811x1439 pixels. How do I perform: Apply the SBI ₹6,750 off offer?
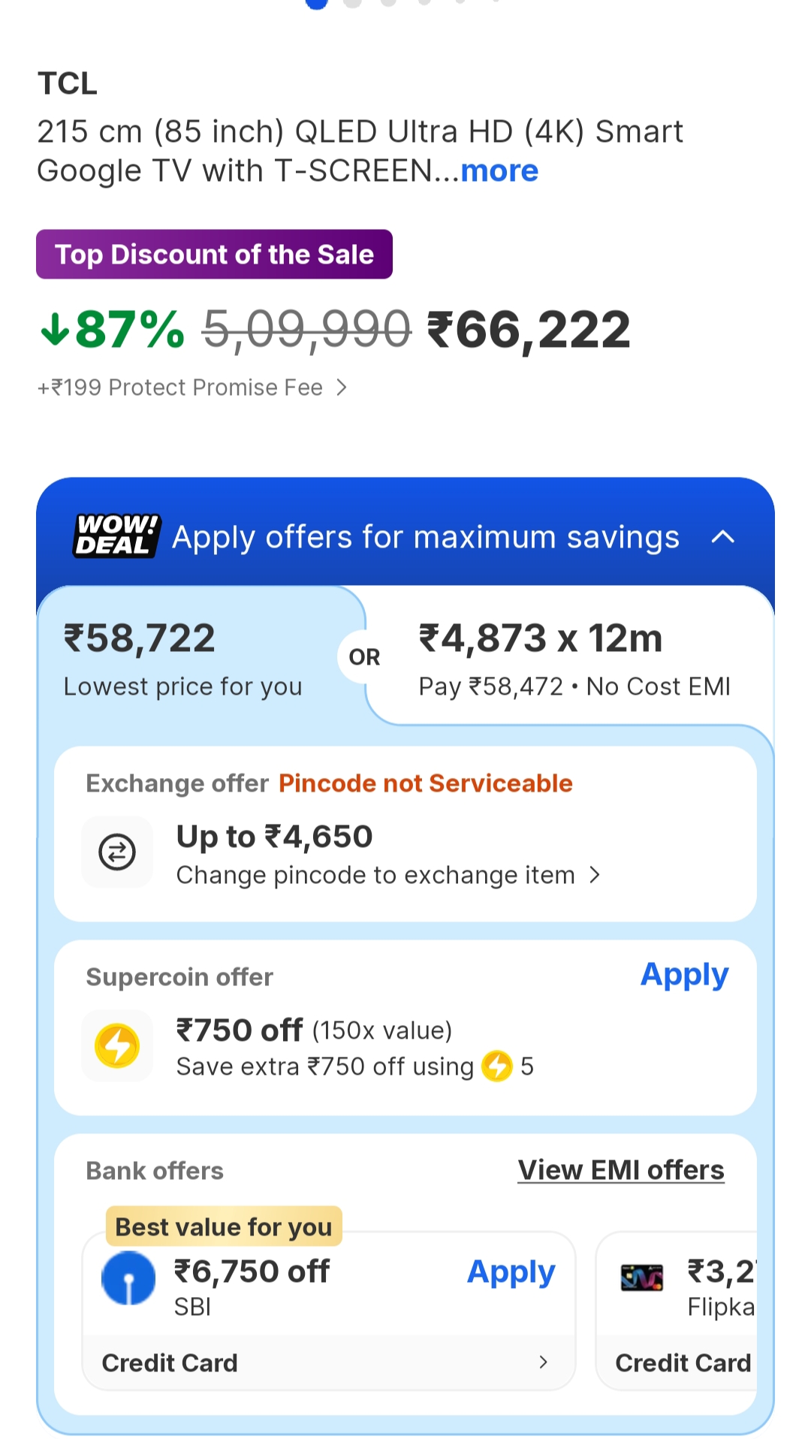511,1272
